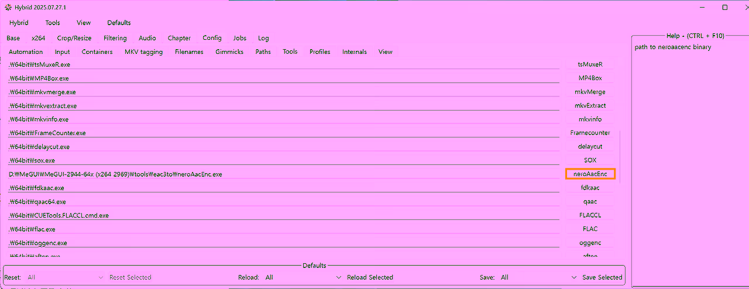Screen dimensions: 749x289
Task: Click the mkvinfo path button
Action: 590,119
